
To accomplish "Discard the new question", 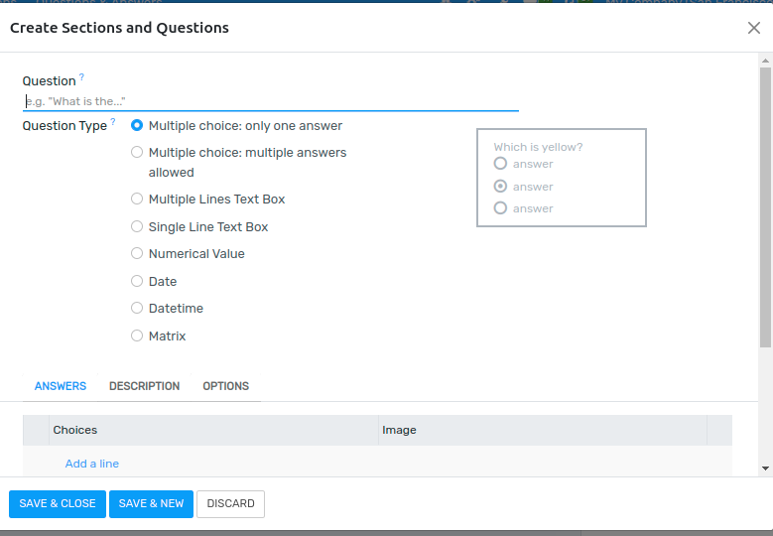I will point(231,503).
